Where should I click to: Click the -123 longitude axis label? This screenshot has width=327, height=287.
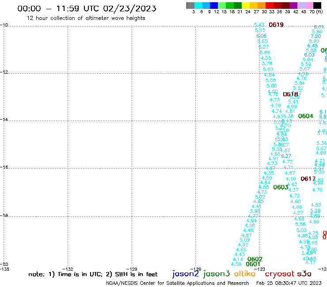click(x=260, y=269)
